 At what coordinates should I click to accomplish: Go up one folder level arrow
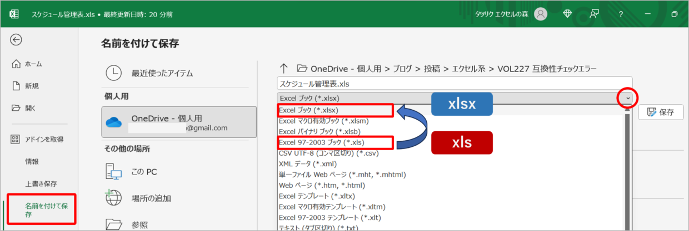pyautogui.click(x=283, y=69)
